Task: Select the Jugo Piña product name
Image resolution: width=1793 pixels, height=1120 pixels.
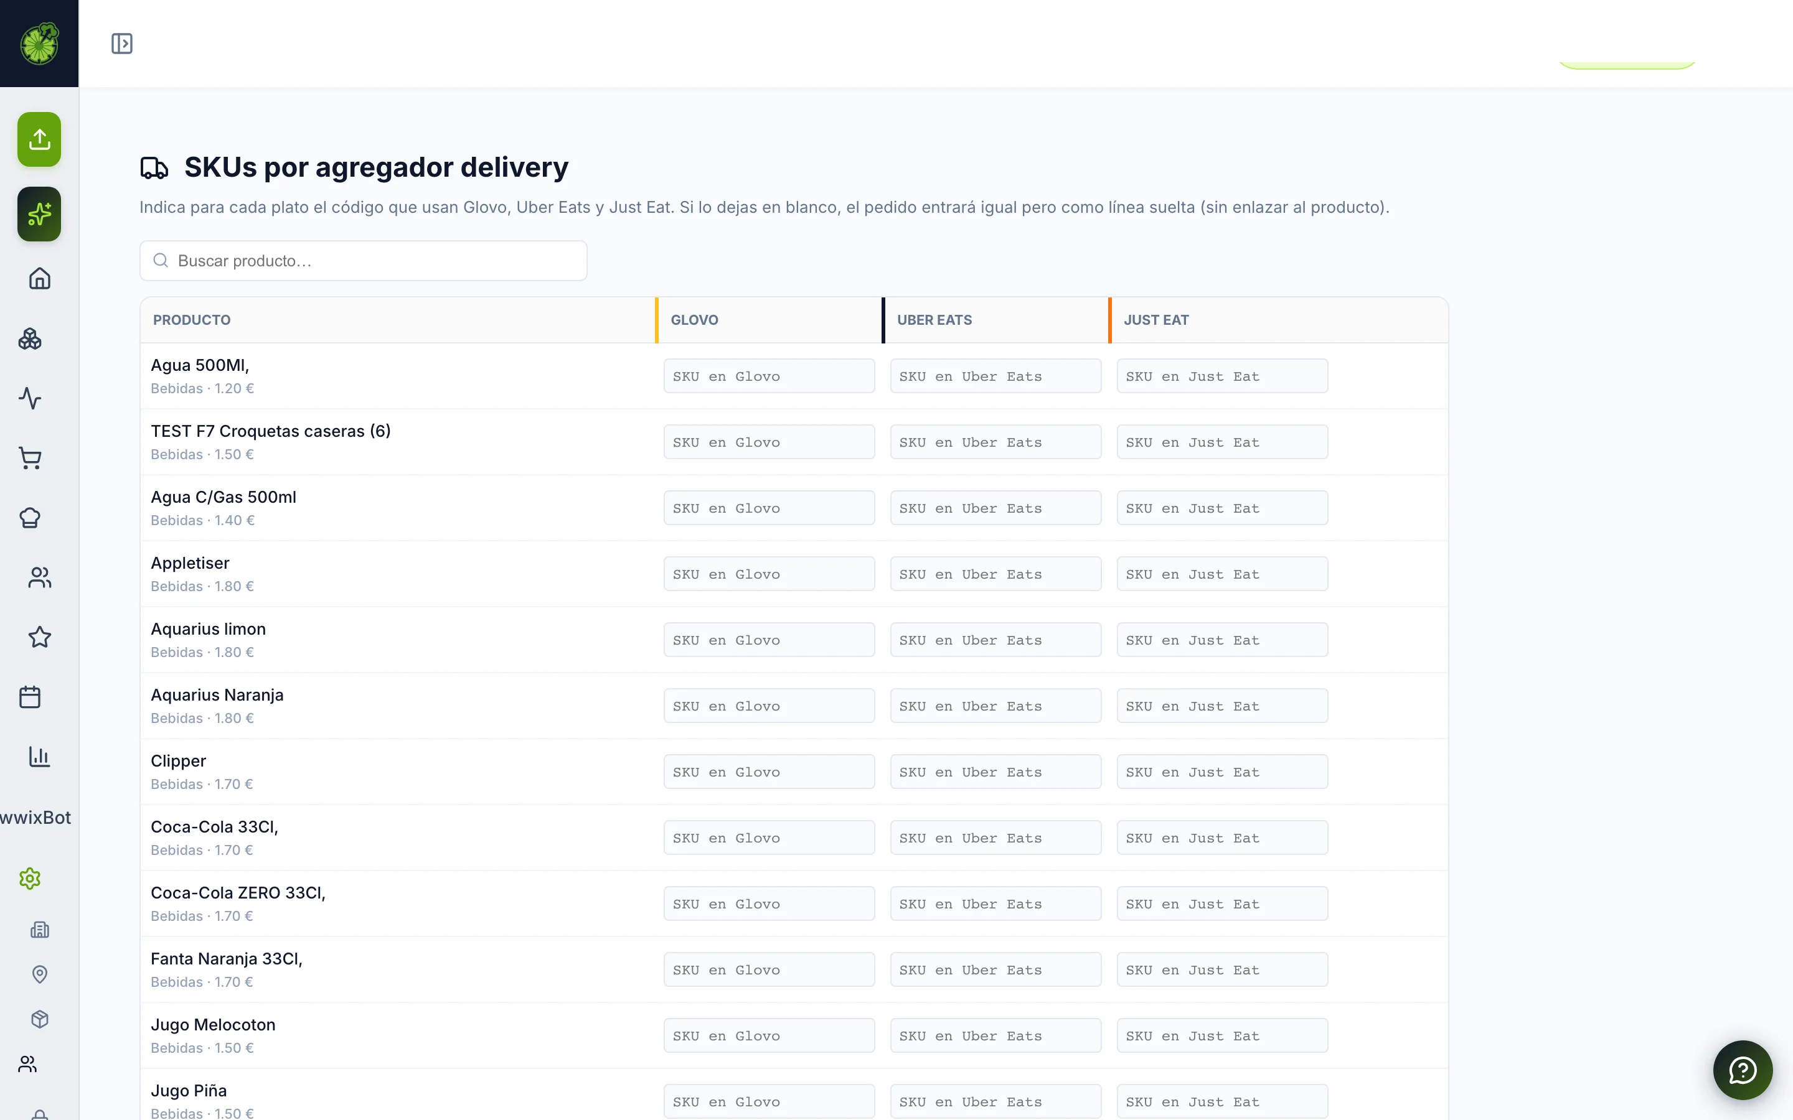Action: click(x=189, y=1090)
